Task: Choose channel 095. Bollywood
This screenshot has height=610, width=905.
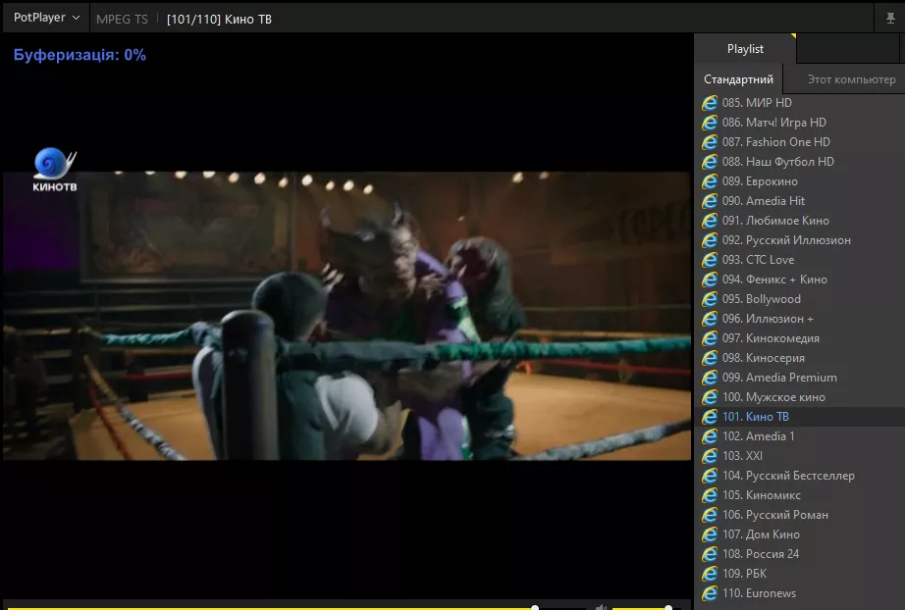Action: point(800,299)
